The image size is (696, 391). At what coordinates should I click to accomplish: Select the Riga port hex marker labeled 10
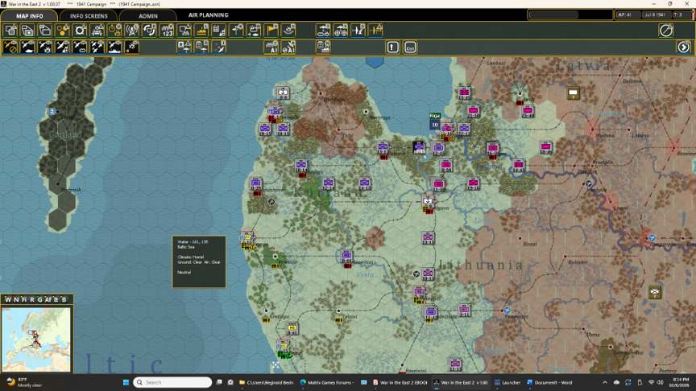[435, 125]
